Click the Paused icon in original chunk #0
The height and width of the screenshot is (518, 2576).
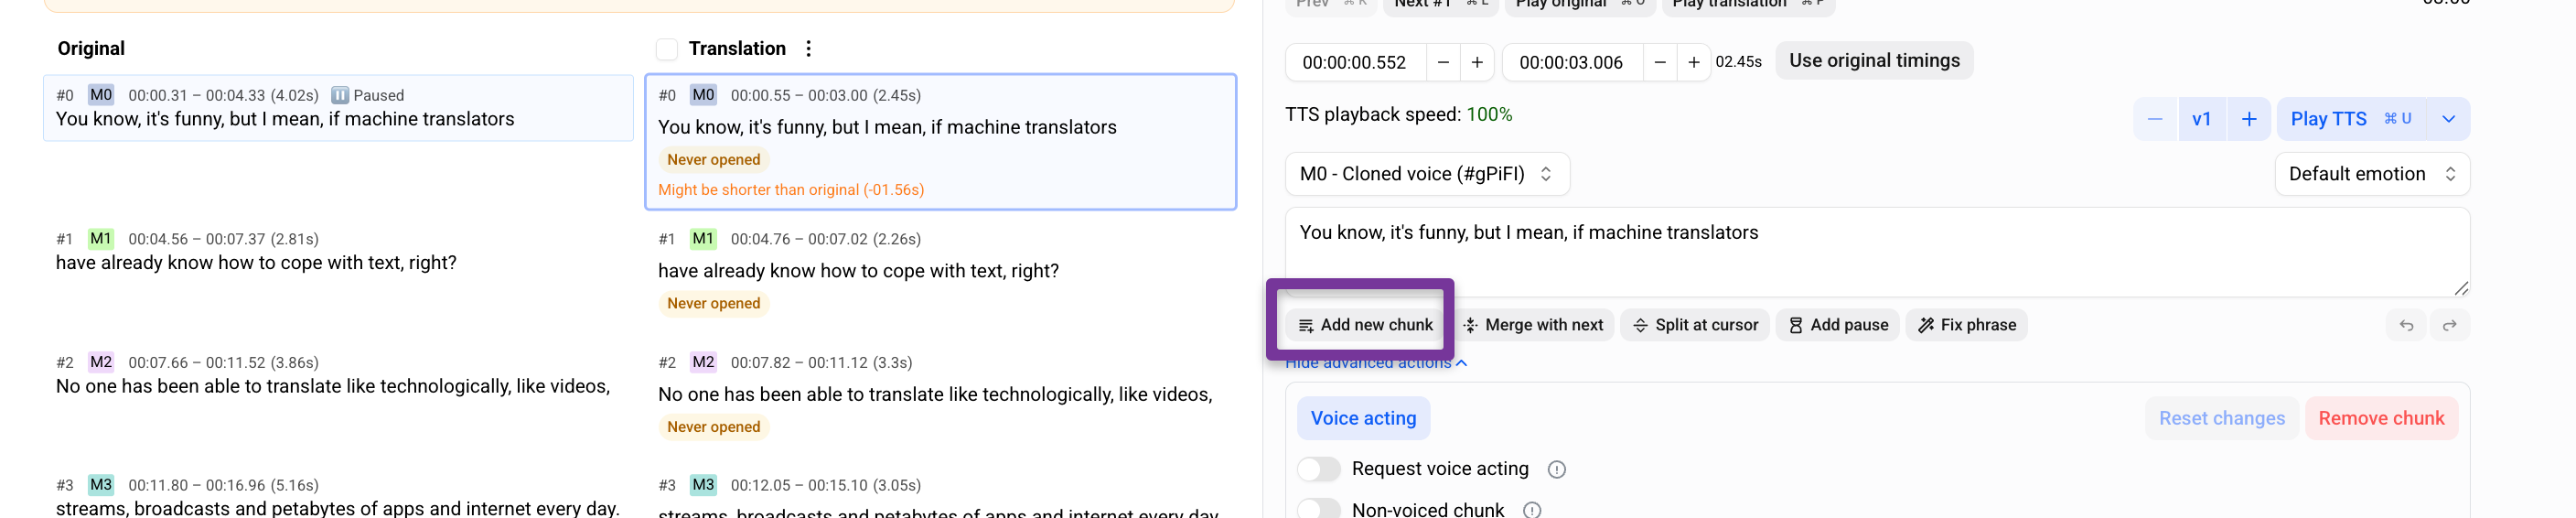[x=340, y=95]
